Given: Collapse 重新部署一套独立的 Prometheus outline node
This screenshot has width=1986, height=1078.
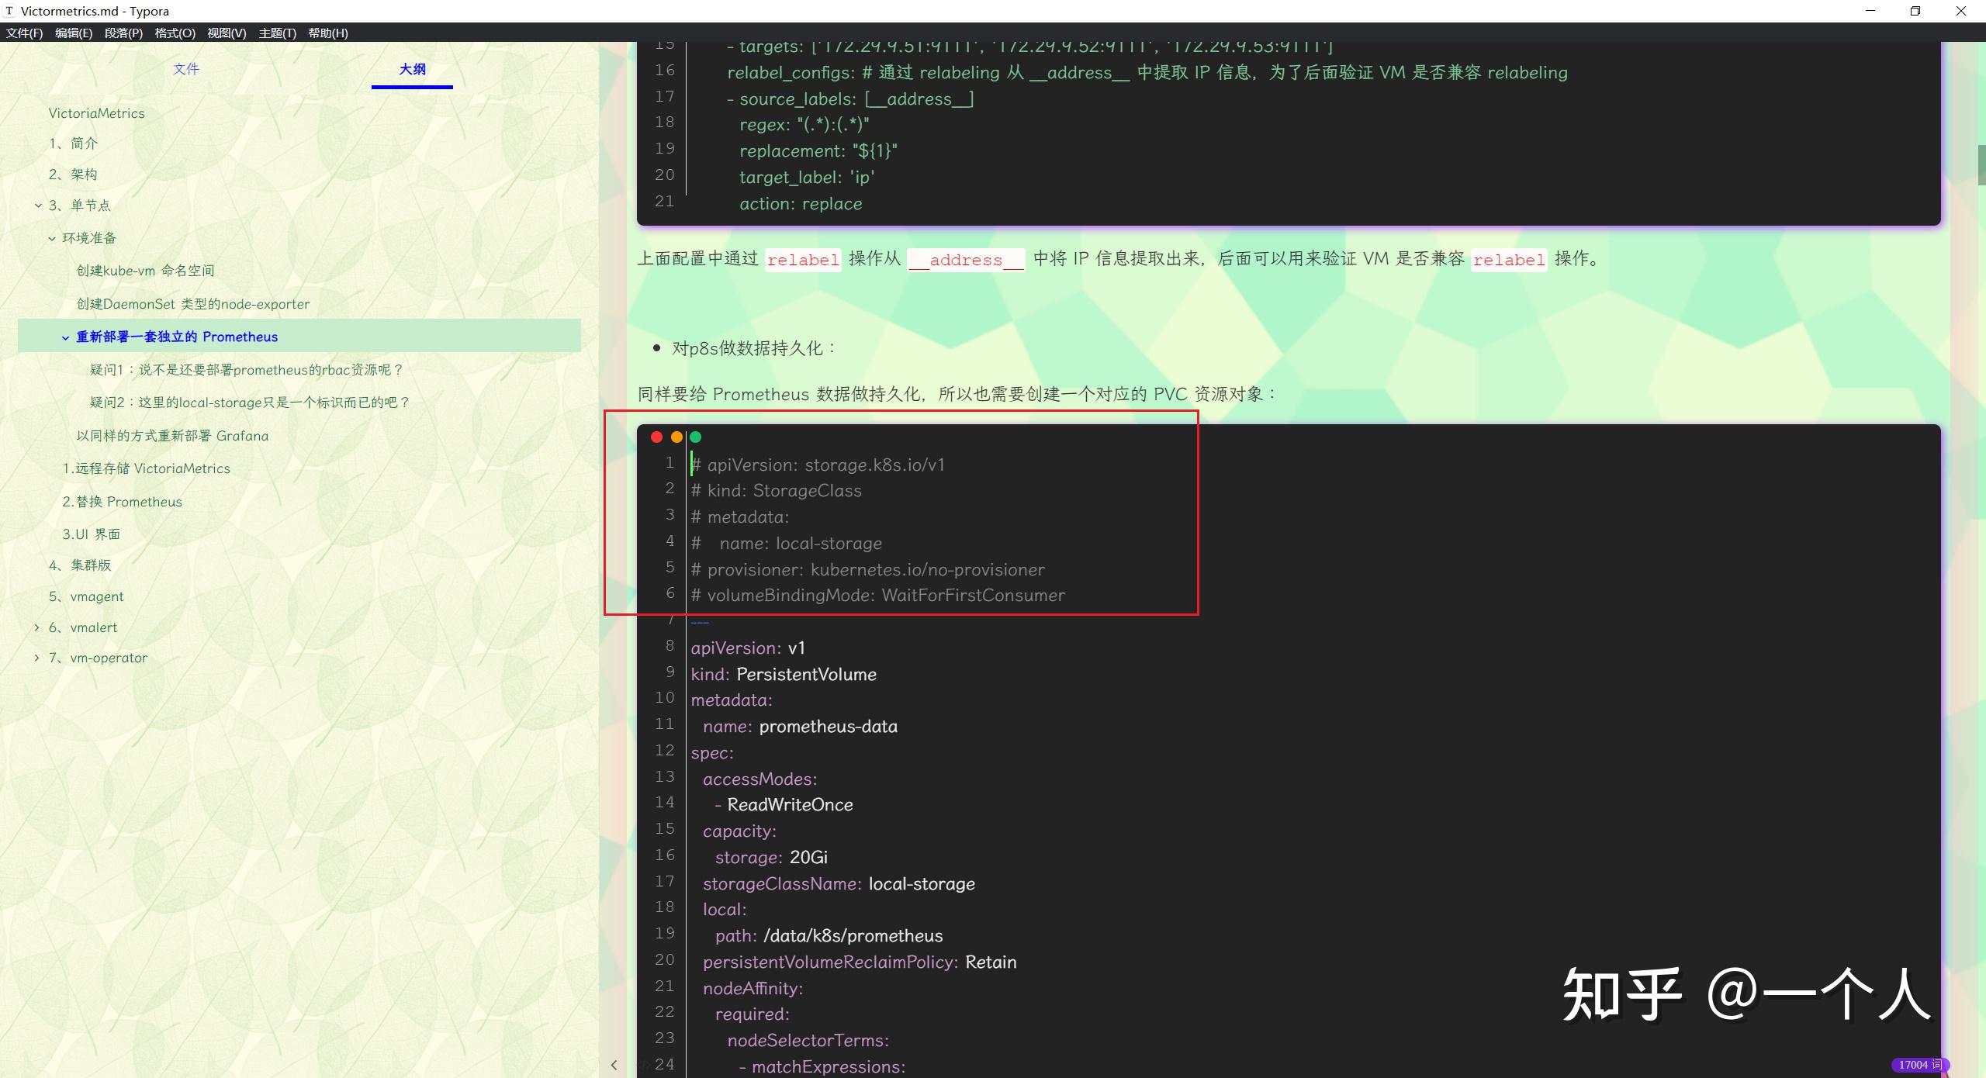Looking at the screenshot, I should 65,337.
